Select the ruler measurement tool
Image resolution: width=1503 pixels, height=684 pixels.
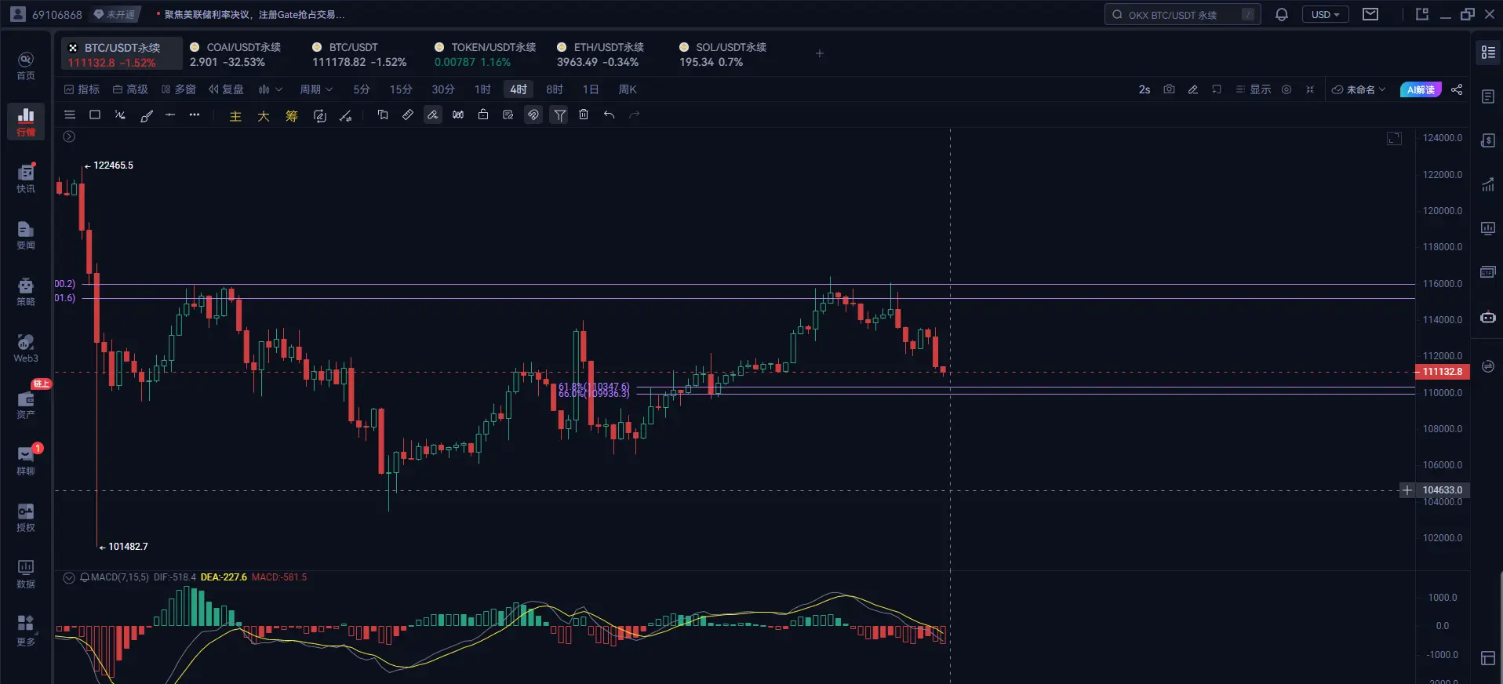408,115
